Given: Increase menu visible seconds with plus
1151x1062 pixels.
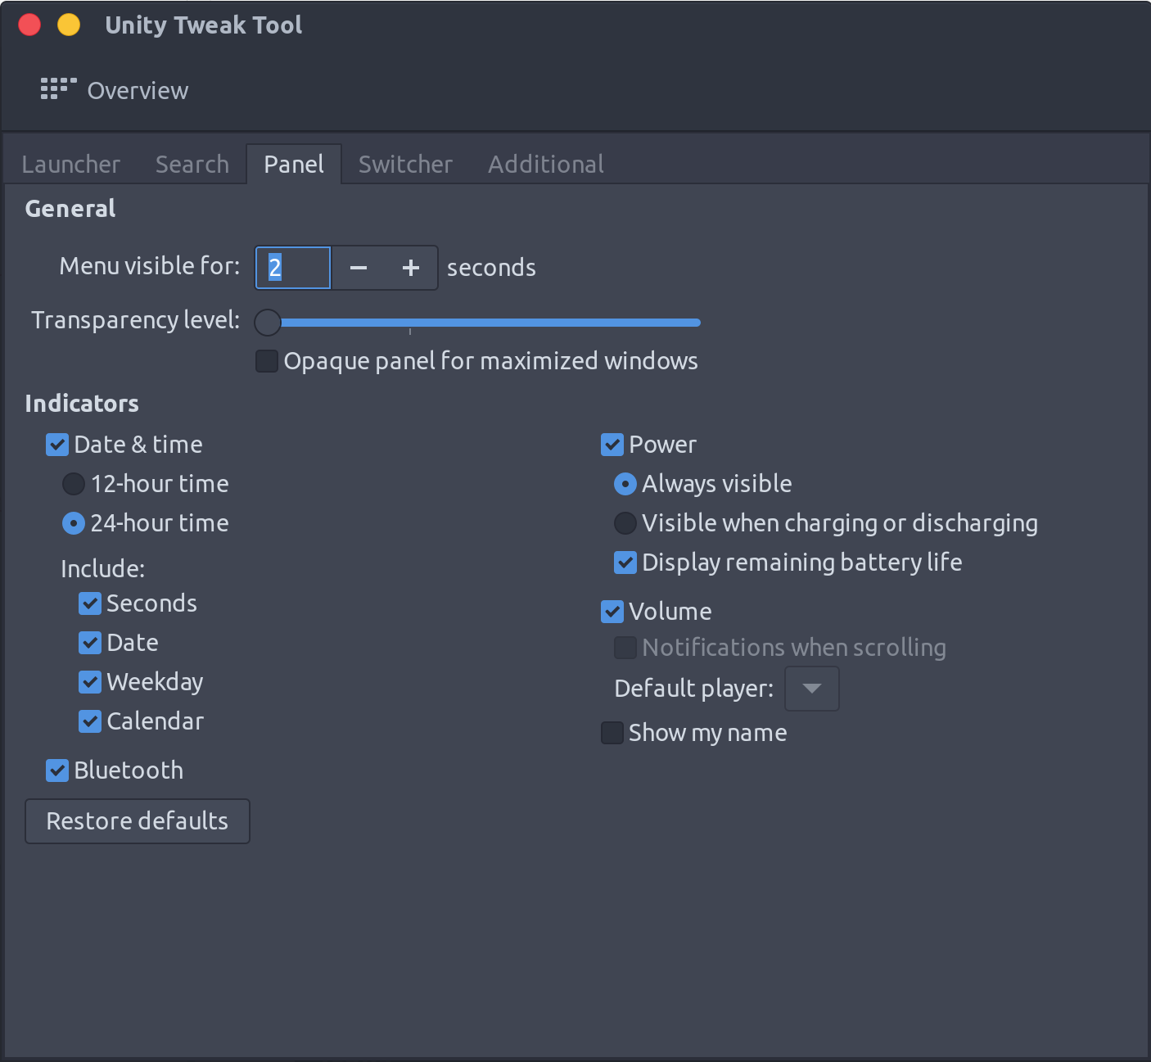Looking at the screenshot, I should (411, 268).
